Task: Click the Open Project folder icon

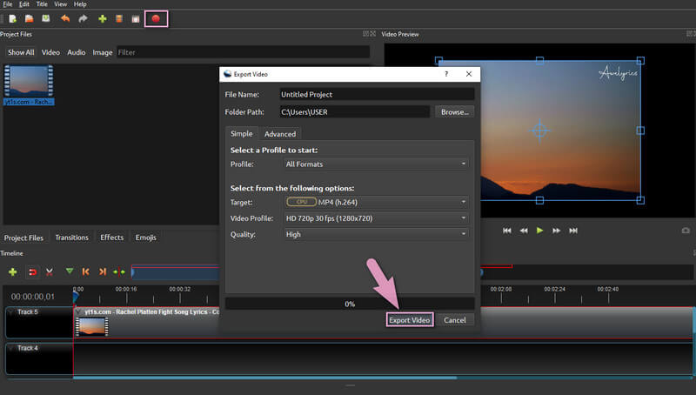Action: pos(30,18)
